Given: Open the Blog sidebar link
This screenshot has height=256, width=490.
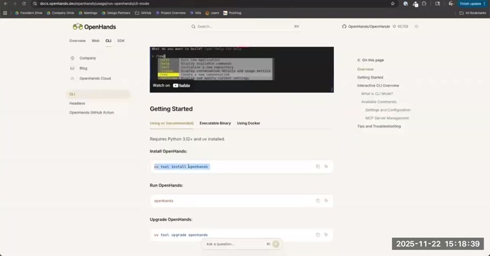Looking at the screenshot, I should coord(83,68).
